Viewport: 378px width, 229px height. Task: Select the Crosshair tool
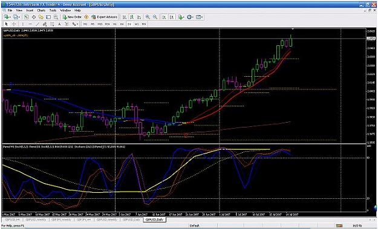click(x=14, y=24)
